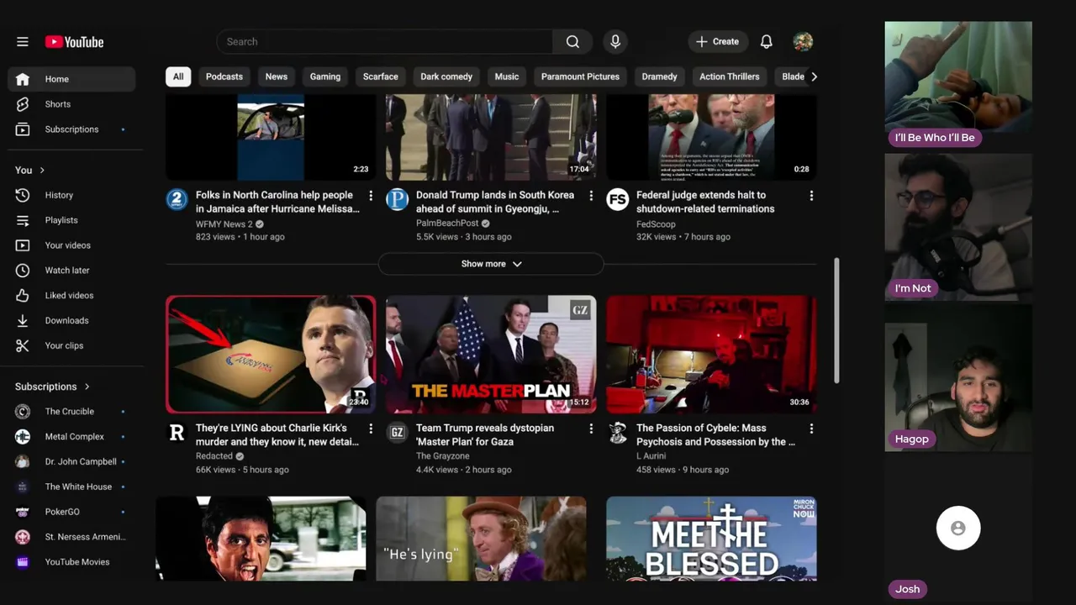
Task: Open Redacted channel avatar
Action: coord(177,433)
